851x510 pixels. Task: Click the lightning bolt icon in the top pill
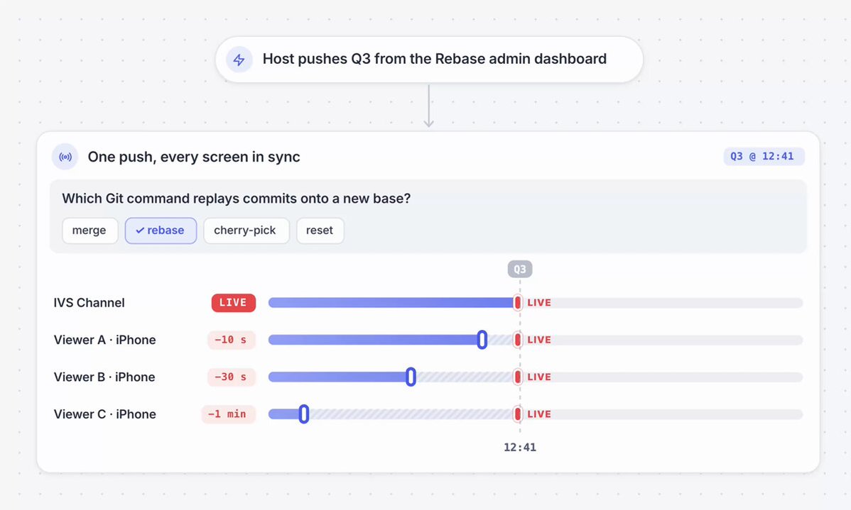239,60
